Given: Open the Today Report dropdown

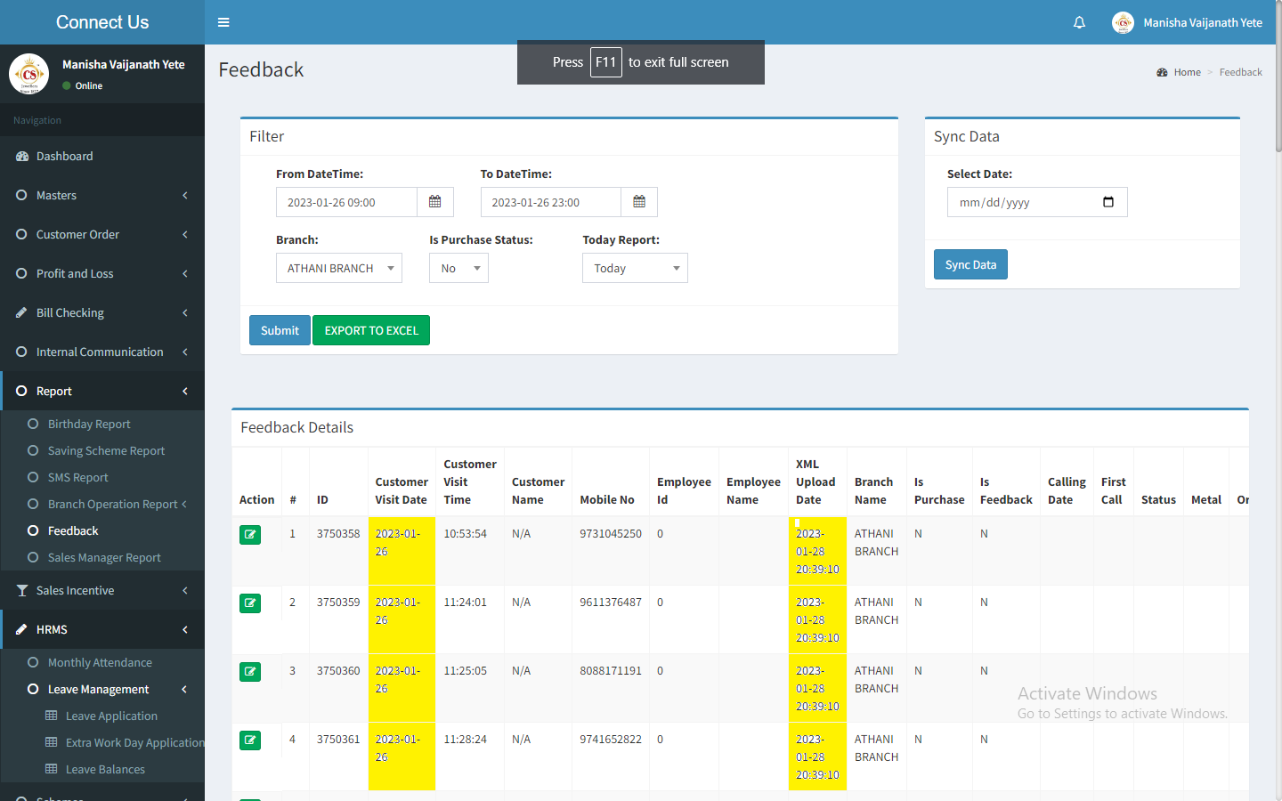Looking at the screenshot, I should [635, 268].
